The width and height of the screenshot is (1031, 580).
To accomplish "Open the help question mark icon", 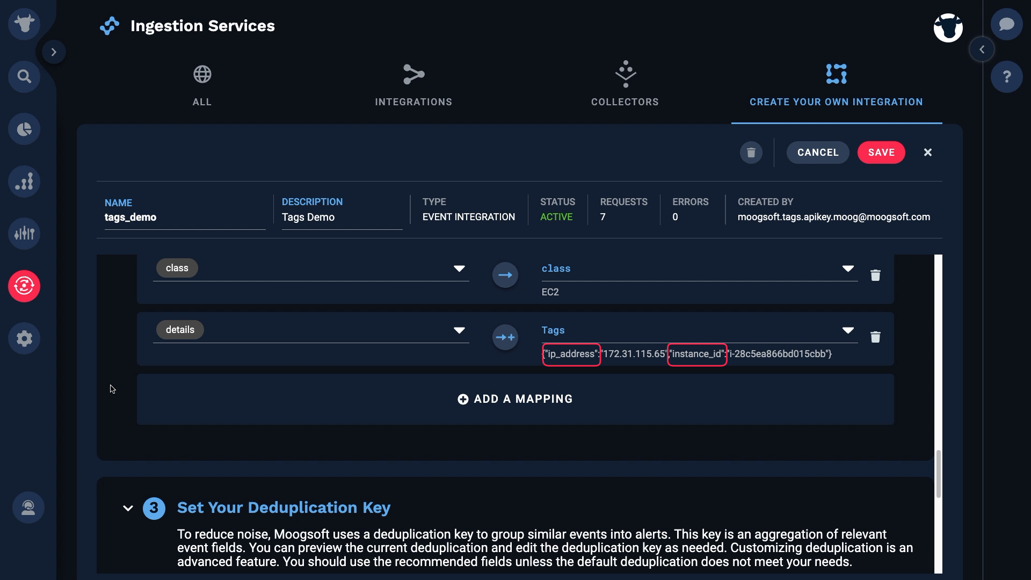I will pos(1007,77).
